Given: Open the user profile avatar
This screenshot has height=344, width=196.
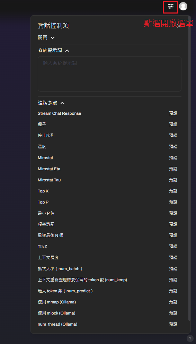Looking at the screenshot, I should click(183, 6).
